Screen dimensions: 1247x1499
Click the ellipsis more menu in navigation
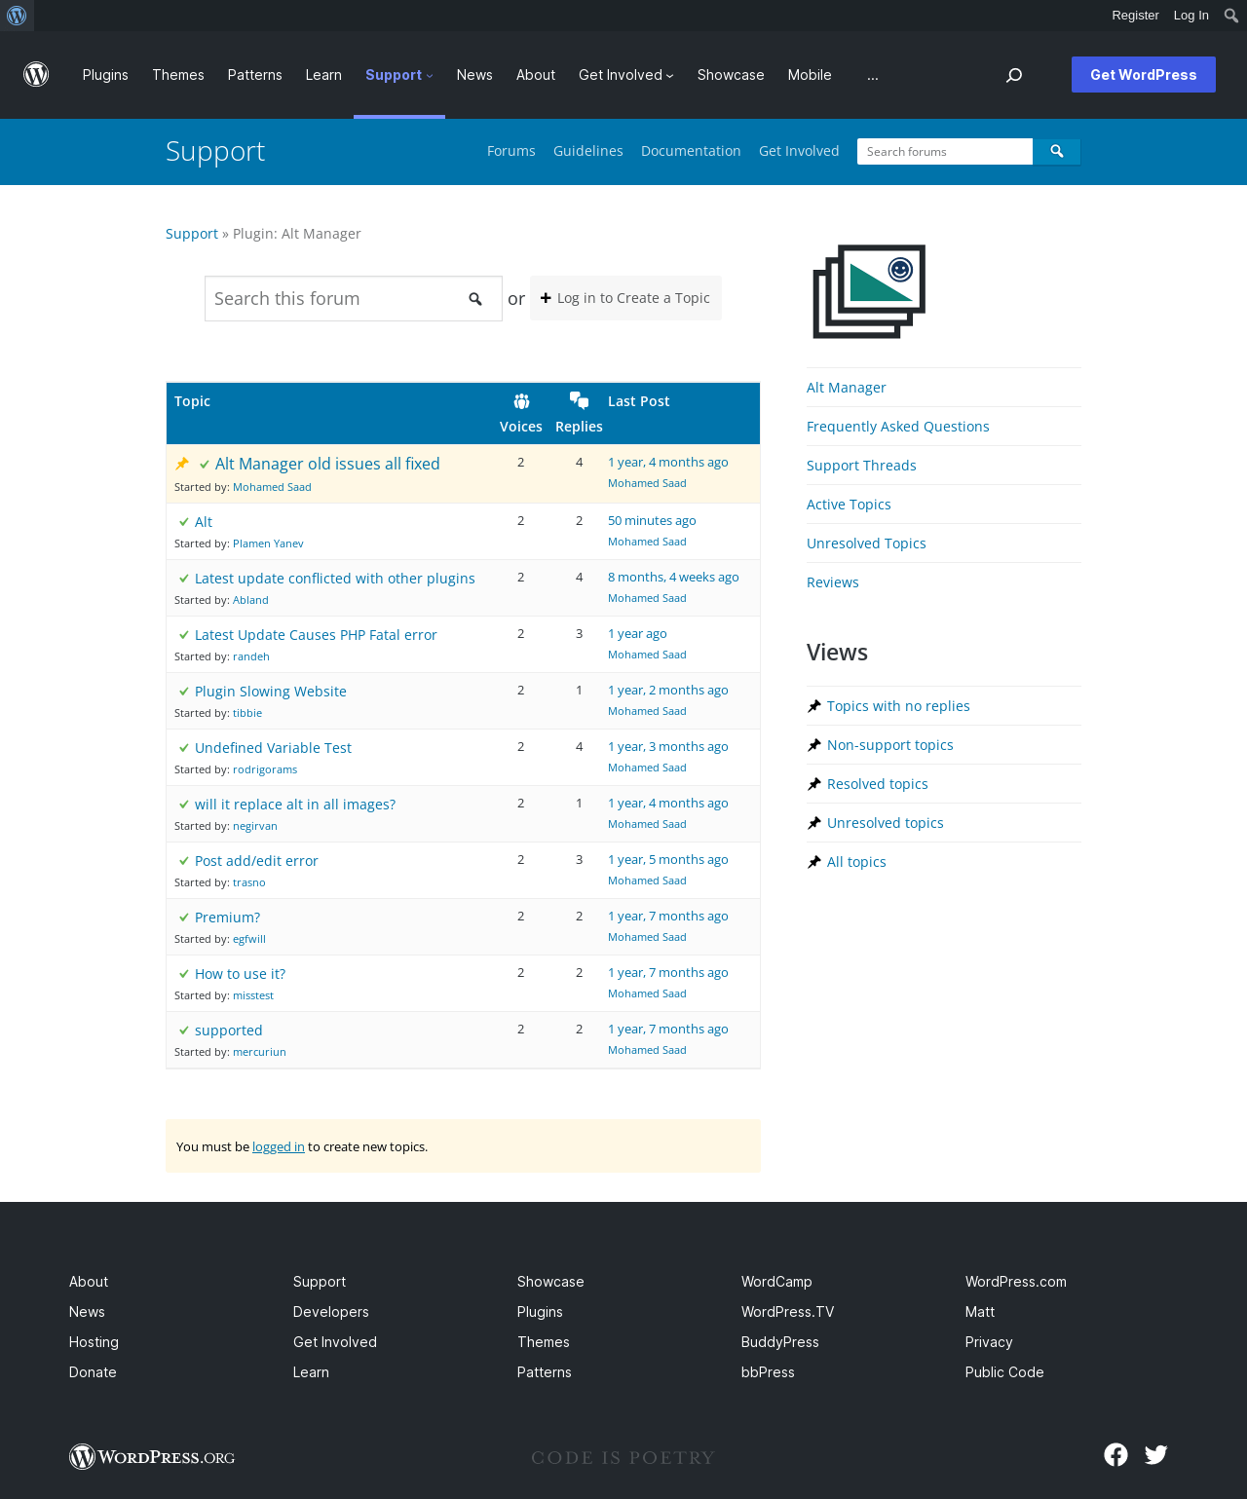873,75
